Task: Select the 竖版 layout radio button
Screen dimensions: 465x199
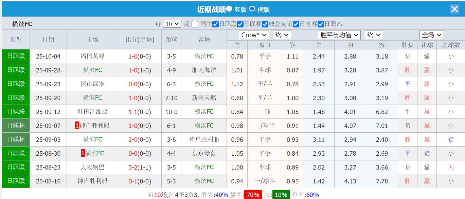Action: 229,9
